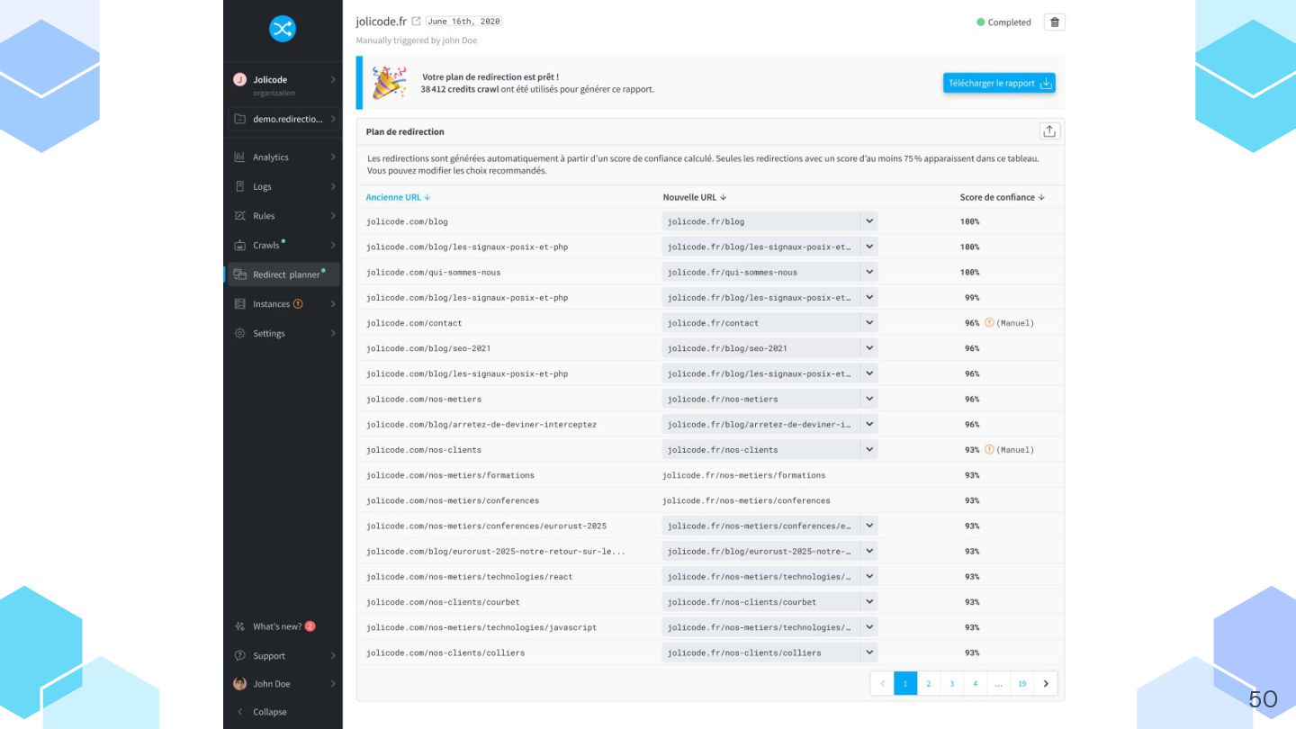Delete the report with trash icon

pos(1055,22)
